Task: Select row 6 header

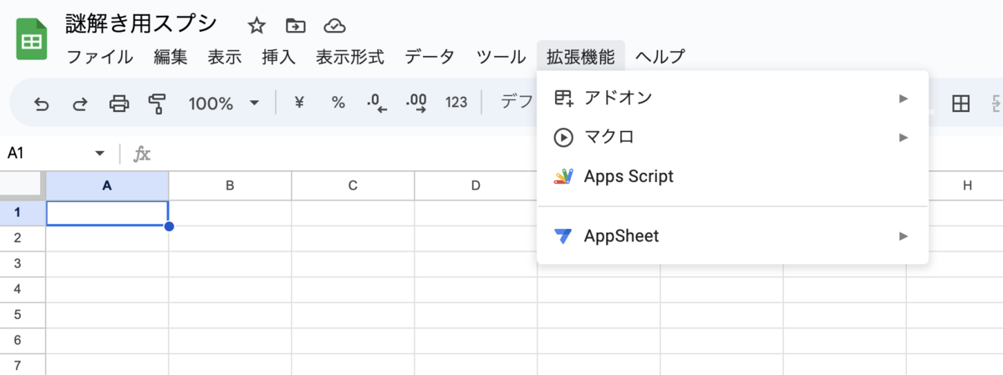Action: 23,342
